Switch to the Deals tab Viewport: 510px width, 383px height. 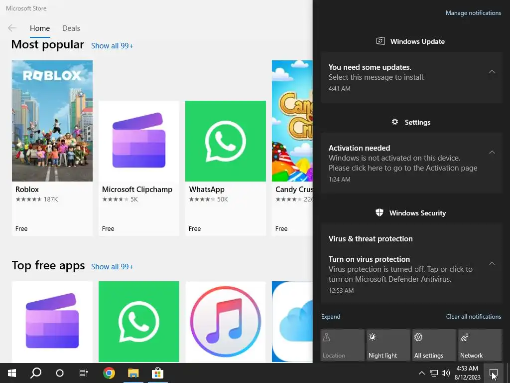point(71,28)
